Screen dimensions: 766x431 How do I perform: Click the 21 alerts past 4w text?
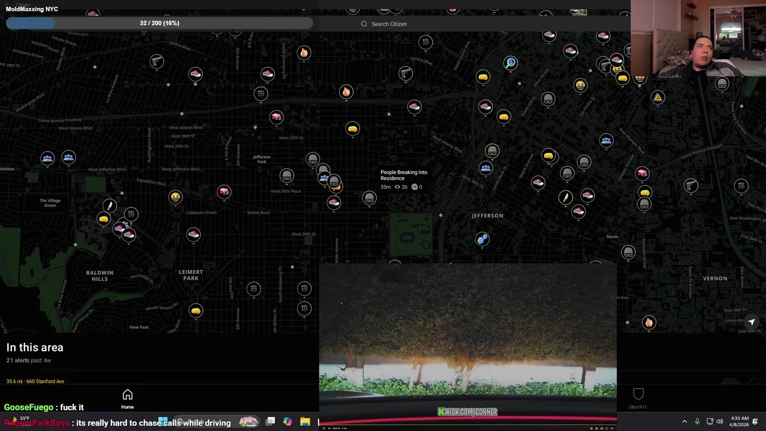pyautogui.click(x=29, y=360)
